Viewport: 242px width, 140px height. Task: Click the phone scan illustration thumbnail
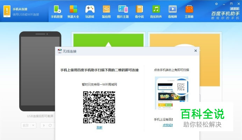[x=171, y=93]
